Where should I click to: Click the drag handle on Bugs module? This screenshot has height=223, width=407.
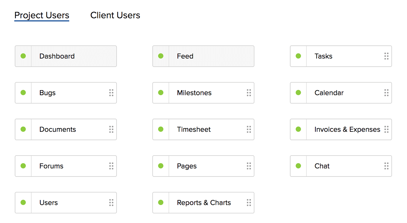111,93
